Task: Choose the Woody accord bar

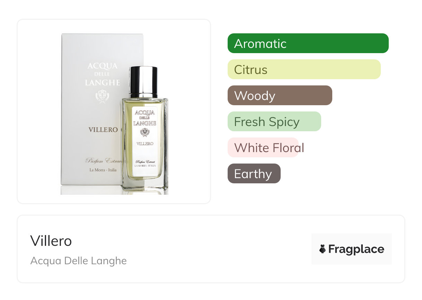Action: [x=280, y=95]
